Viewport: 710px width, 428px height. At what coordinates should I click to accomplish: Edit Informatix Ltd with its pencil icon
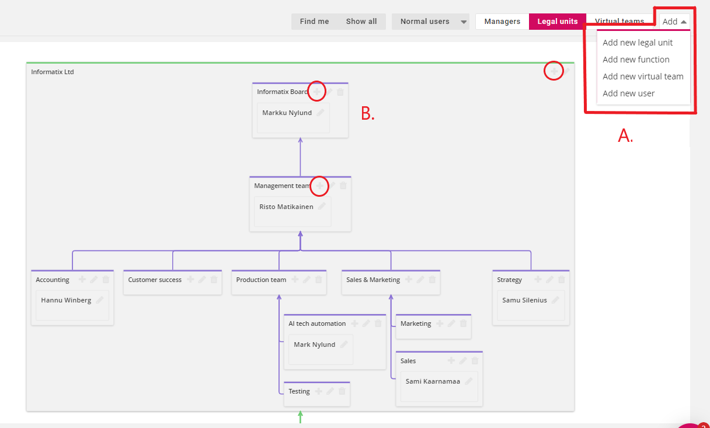click(566, 71)
